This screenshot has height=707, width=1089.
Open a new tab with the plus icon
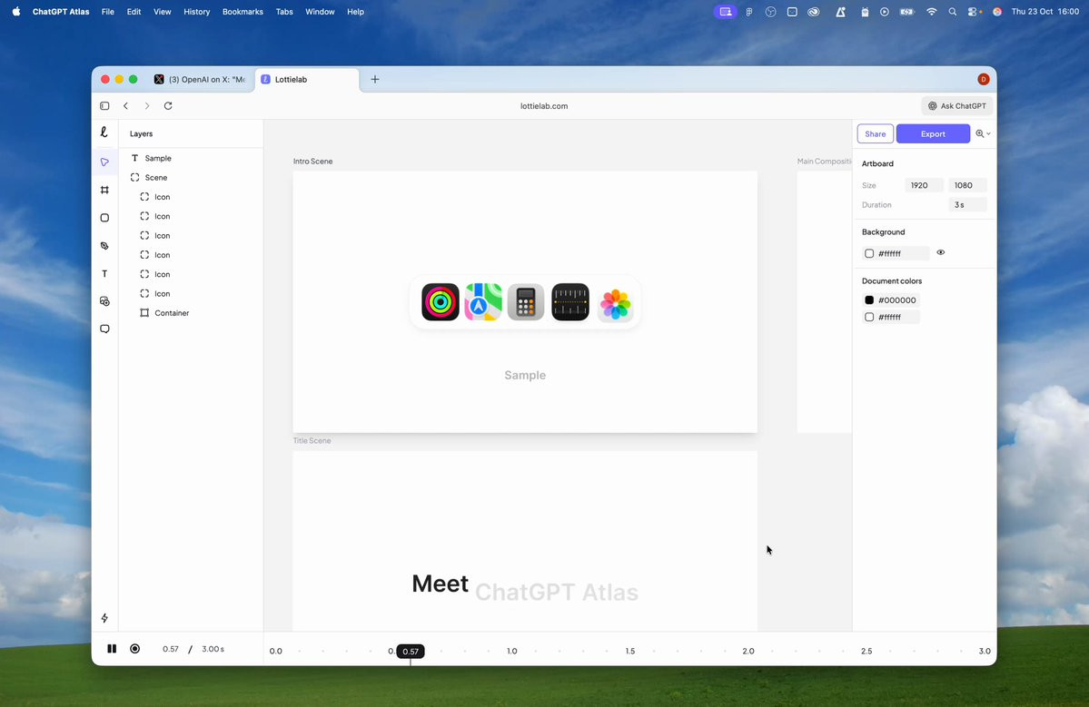[375, 79]
